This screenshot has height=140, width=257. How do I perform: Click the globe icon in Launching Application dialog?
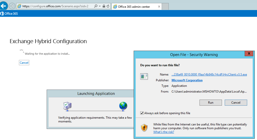pyautogui.click(x=123, y=106)
